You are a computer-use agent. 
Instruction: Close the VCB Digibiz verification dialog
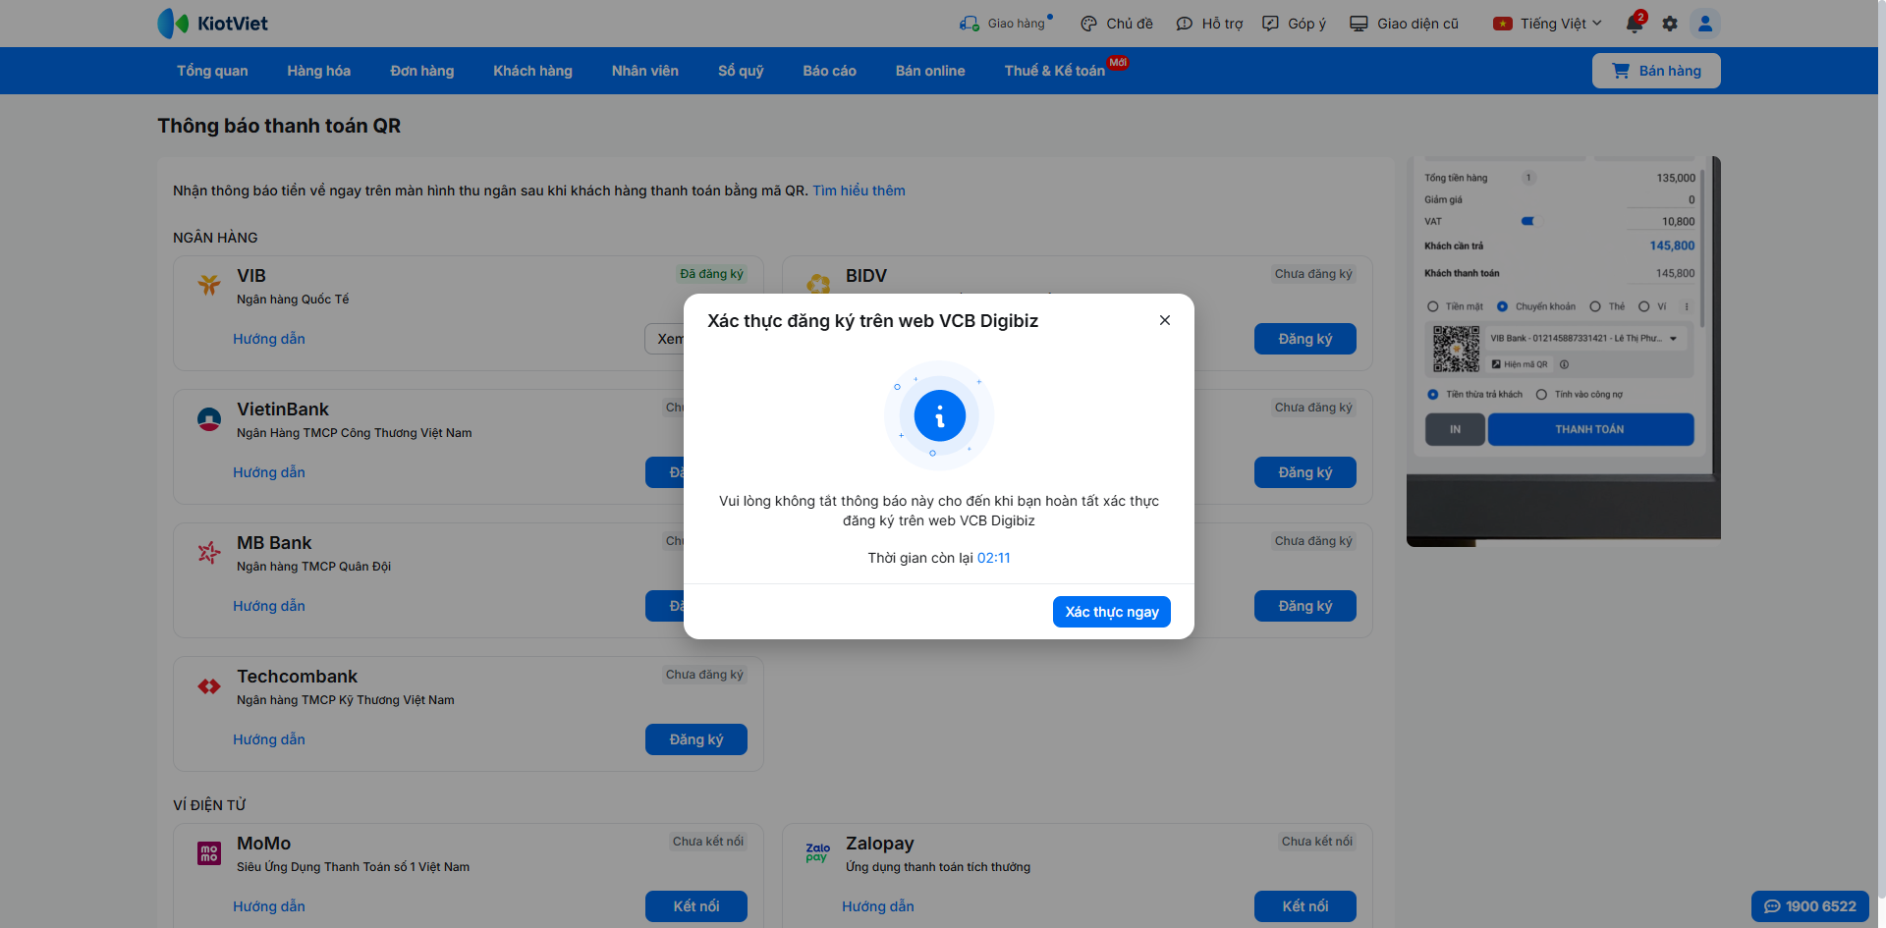click(1165, 320)
